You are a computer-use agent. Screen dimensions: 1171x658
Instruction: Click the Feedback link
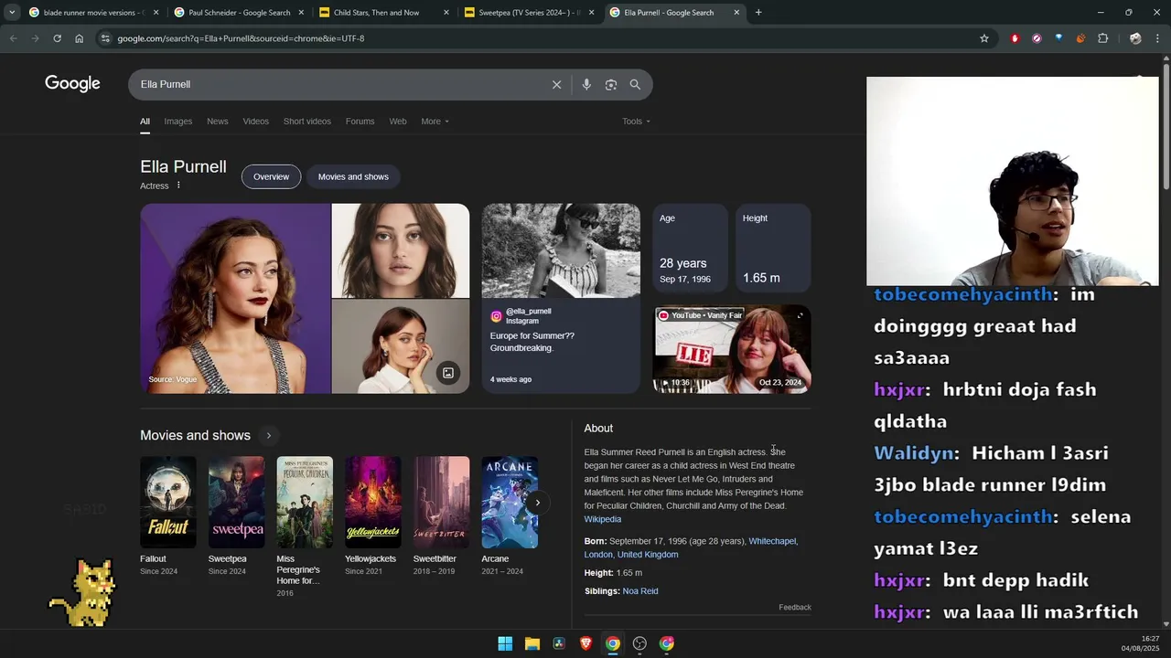pos(795,608)
